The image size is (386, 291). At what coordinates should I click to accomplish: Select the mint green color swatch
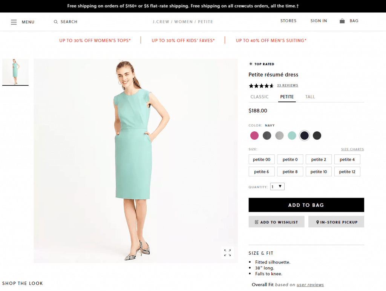292,135
